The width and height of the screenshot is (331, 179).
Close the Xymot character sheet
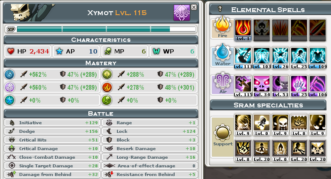pos(194,7)
